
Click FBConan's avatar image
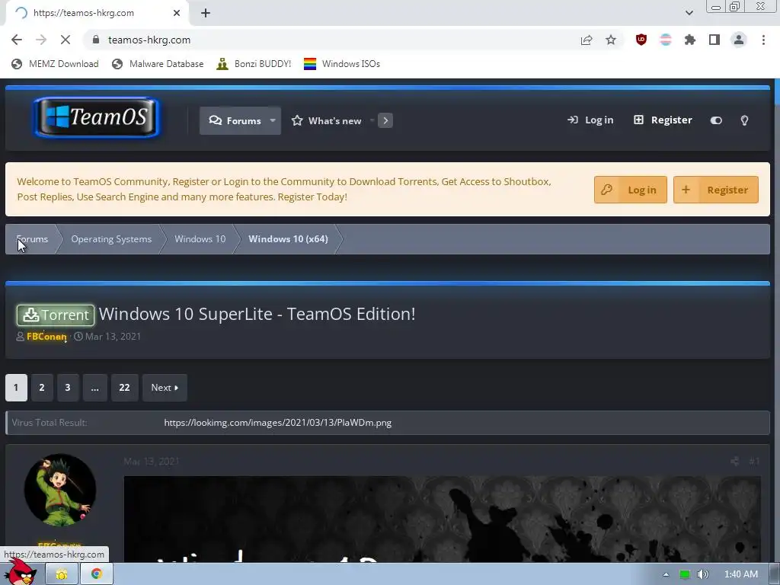[x=59, y=490]
